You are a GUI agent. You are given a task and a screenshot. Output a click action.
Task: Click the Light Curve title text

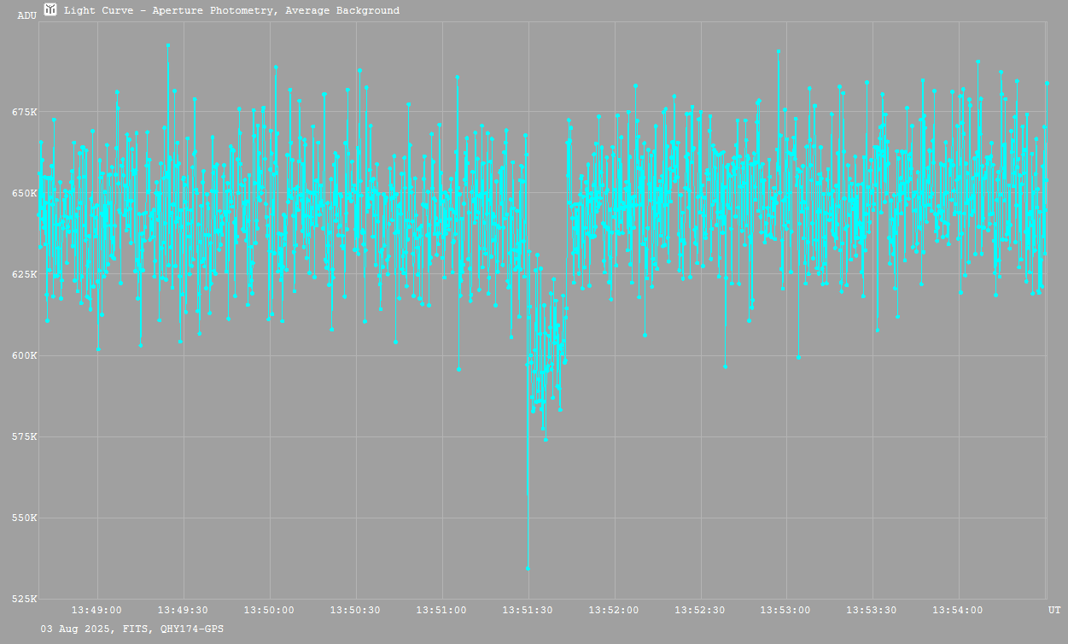tap(231, 10)
